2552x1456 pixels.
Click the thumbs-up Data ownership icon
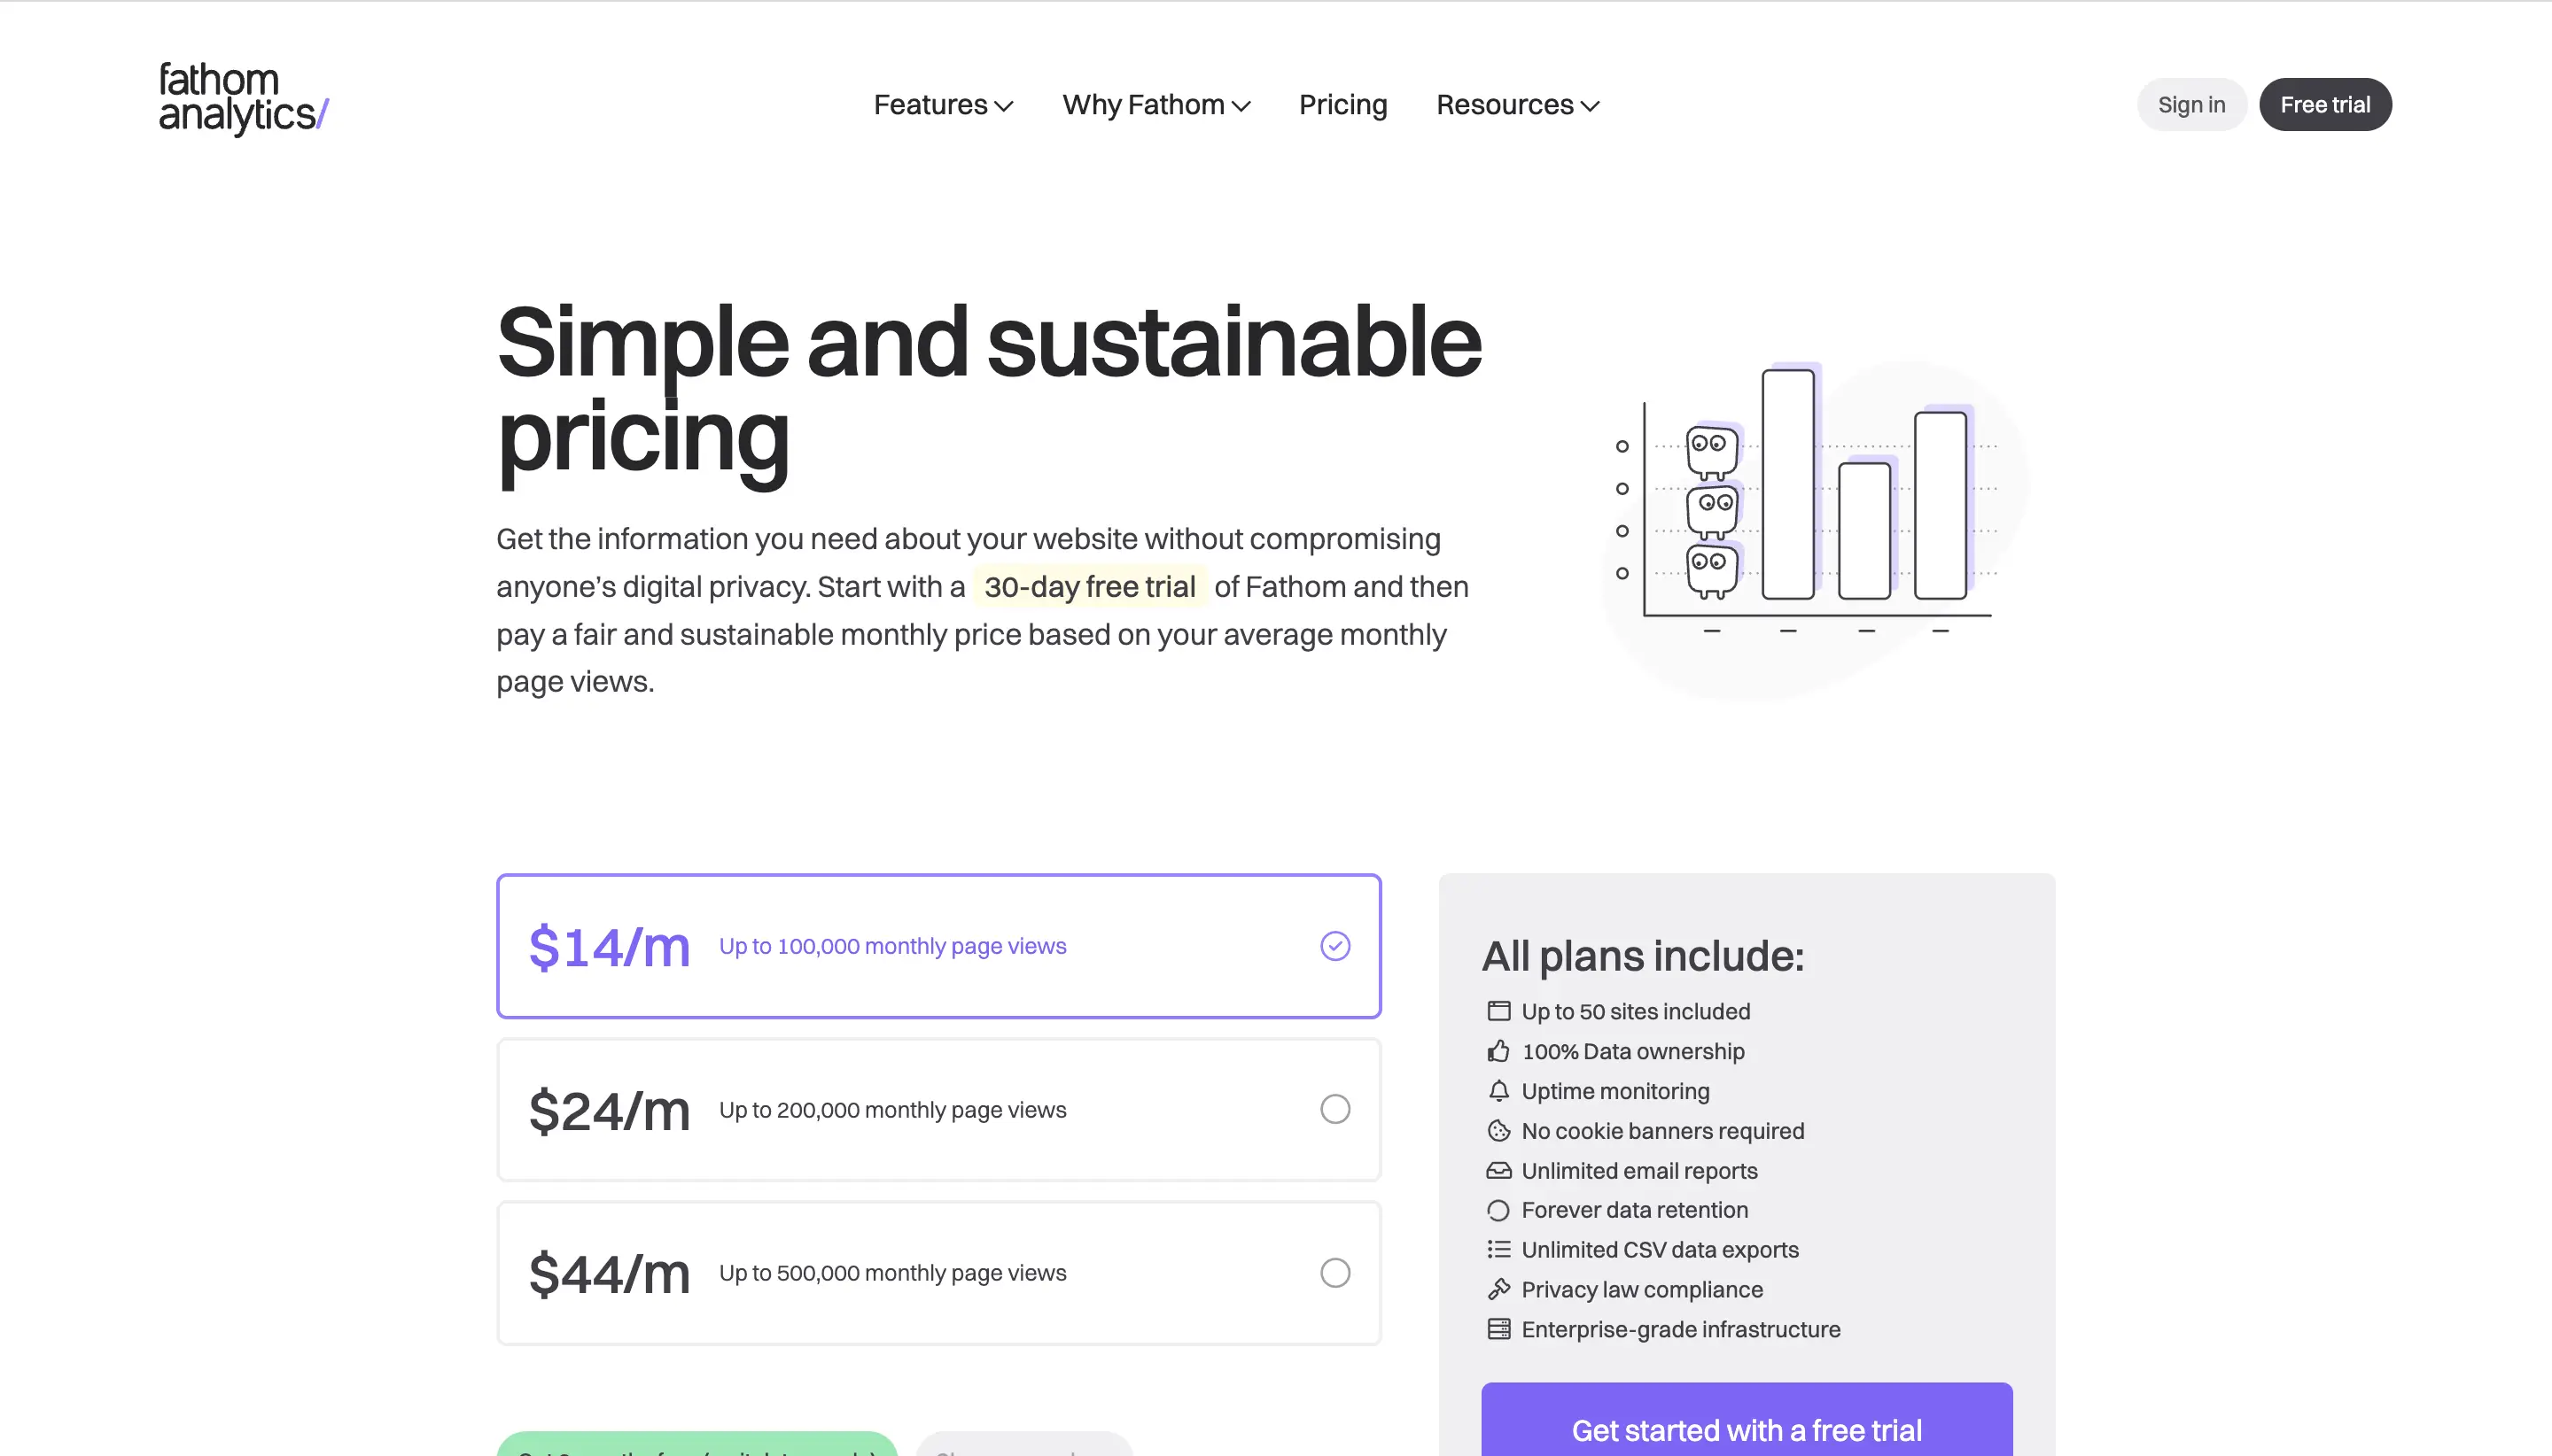[x=1498, y=1051]
